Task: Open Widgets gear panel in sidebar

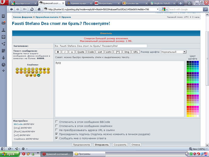Action: [x=3, y=37]
